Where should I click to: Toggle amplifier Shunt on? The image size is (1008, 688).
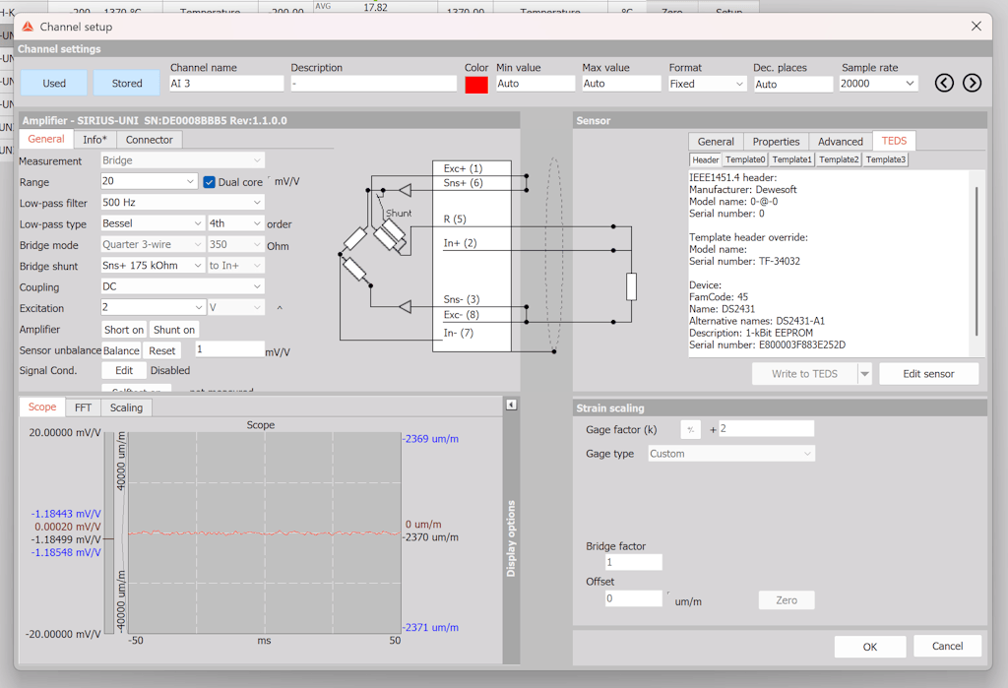(174, 330)
